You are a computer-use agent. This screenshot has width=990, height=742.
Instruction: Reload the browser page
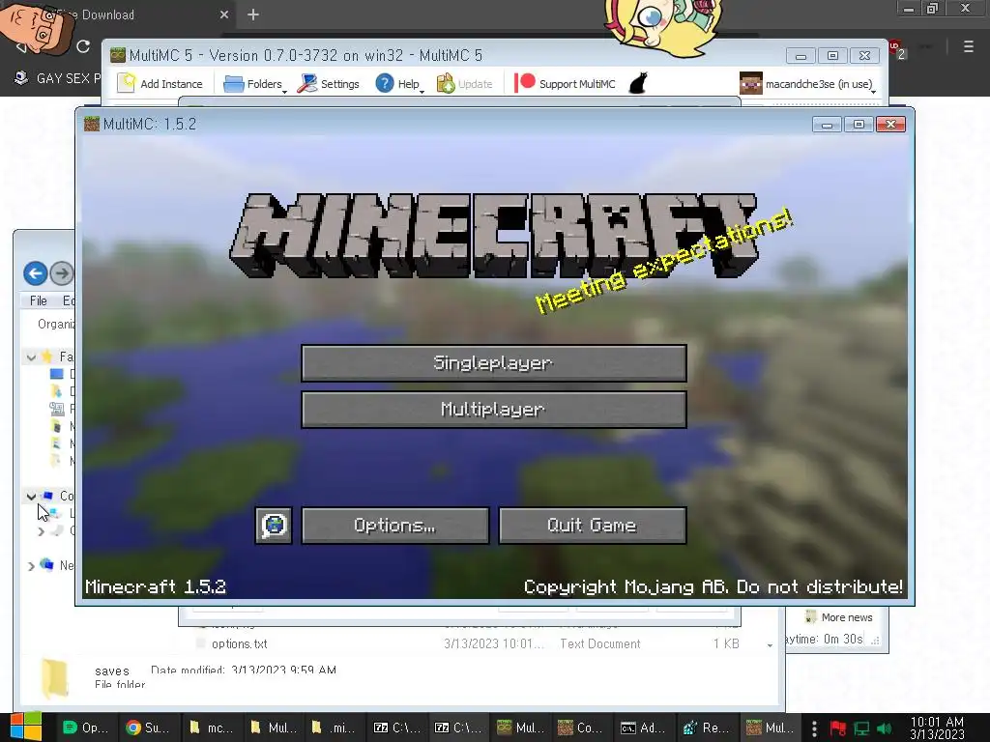point(83,46)
